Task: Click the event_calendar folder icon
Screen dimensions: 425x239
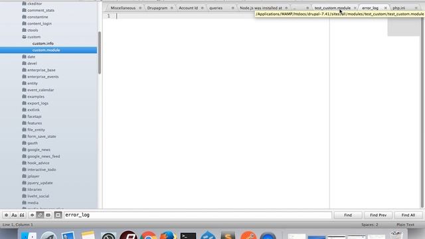Action: [24, 90]
